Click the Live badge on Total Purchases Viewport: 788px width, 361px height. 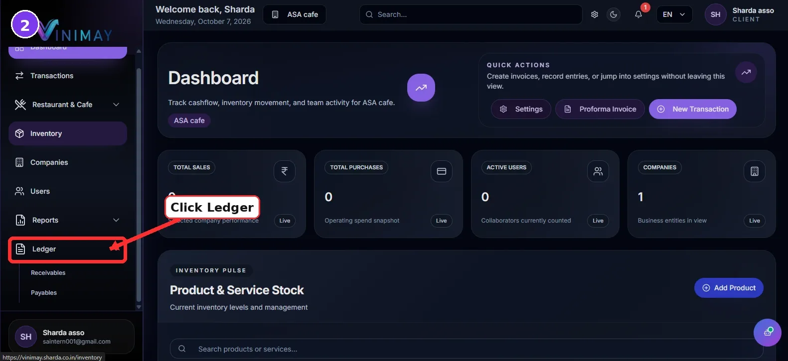click(x=442, y=221)
